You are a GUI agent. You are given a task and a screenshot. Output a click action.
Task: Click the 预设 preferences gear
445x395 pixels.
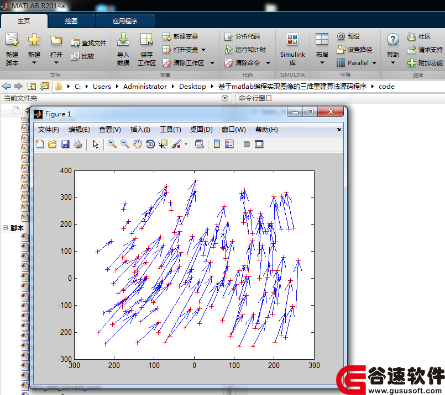click(348, 36)
